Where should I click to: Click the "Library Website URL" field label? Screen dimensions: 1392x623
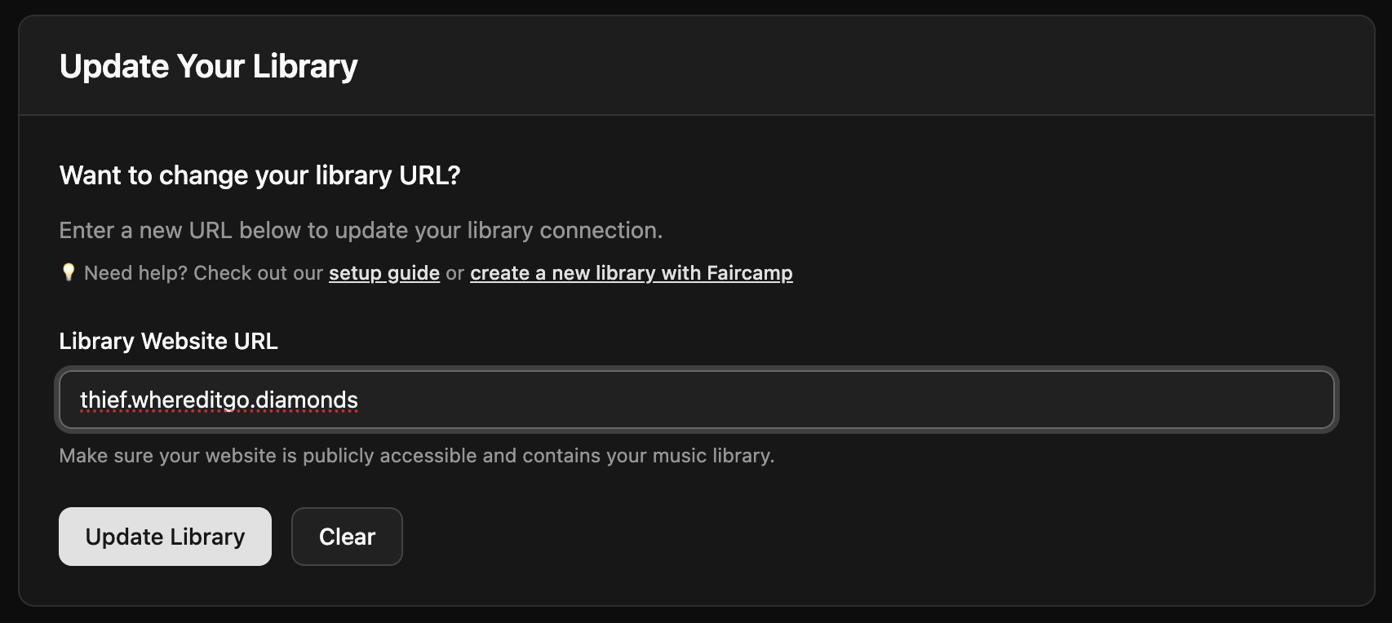[169, 341]
